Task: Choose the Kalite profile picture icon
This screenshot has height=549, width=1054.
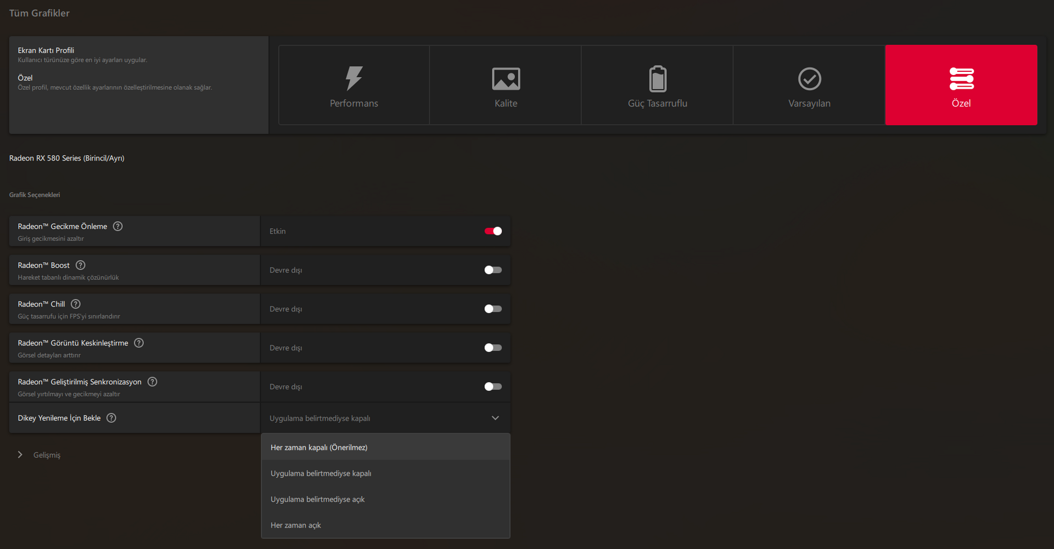Action: (506, 79)
